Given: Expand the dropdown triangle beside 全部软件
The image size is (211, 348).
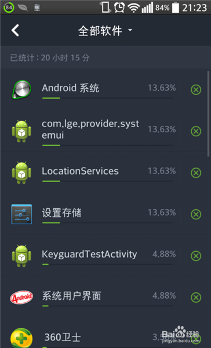Looking at the screenshot, I should tap(130, 30).
